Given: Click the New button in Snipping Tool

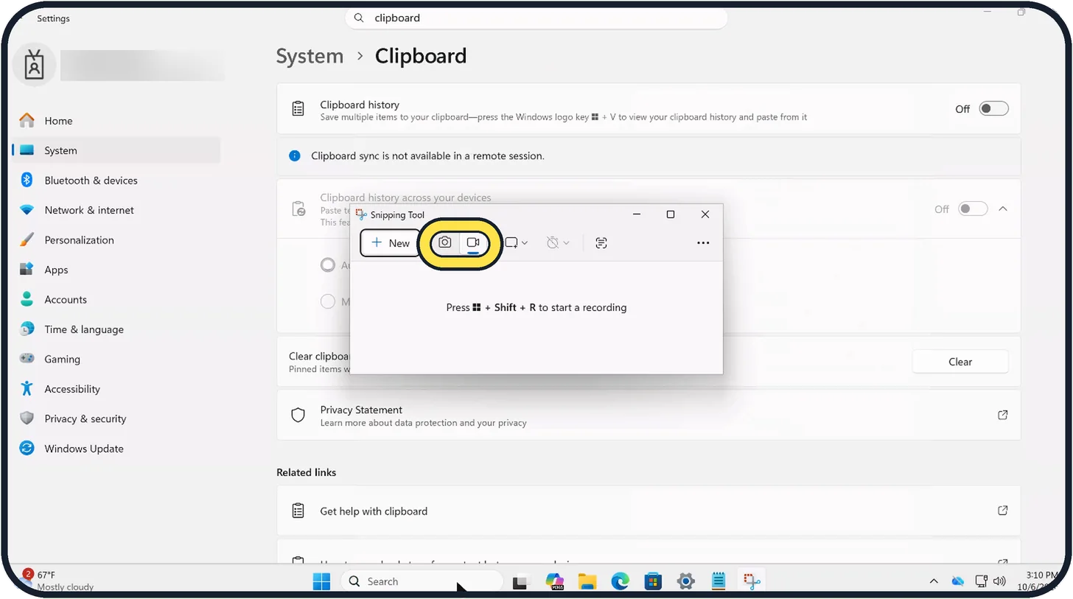Looking at the screenshot, I should pyautogui.click(x=391, y=243).
